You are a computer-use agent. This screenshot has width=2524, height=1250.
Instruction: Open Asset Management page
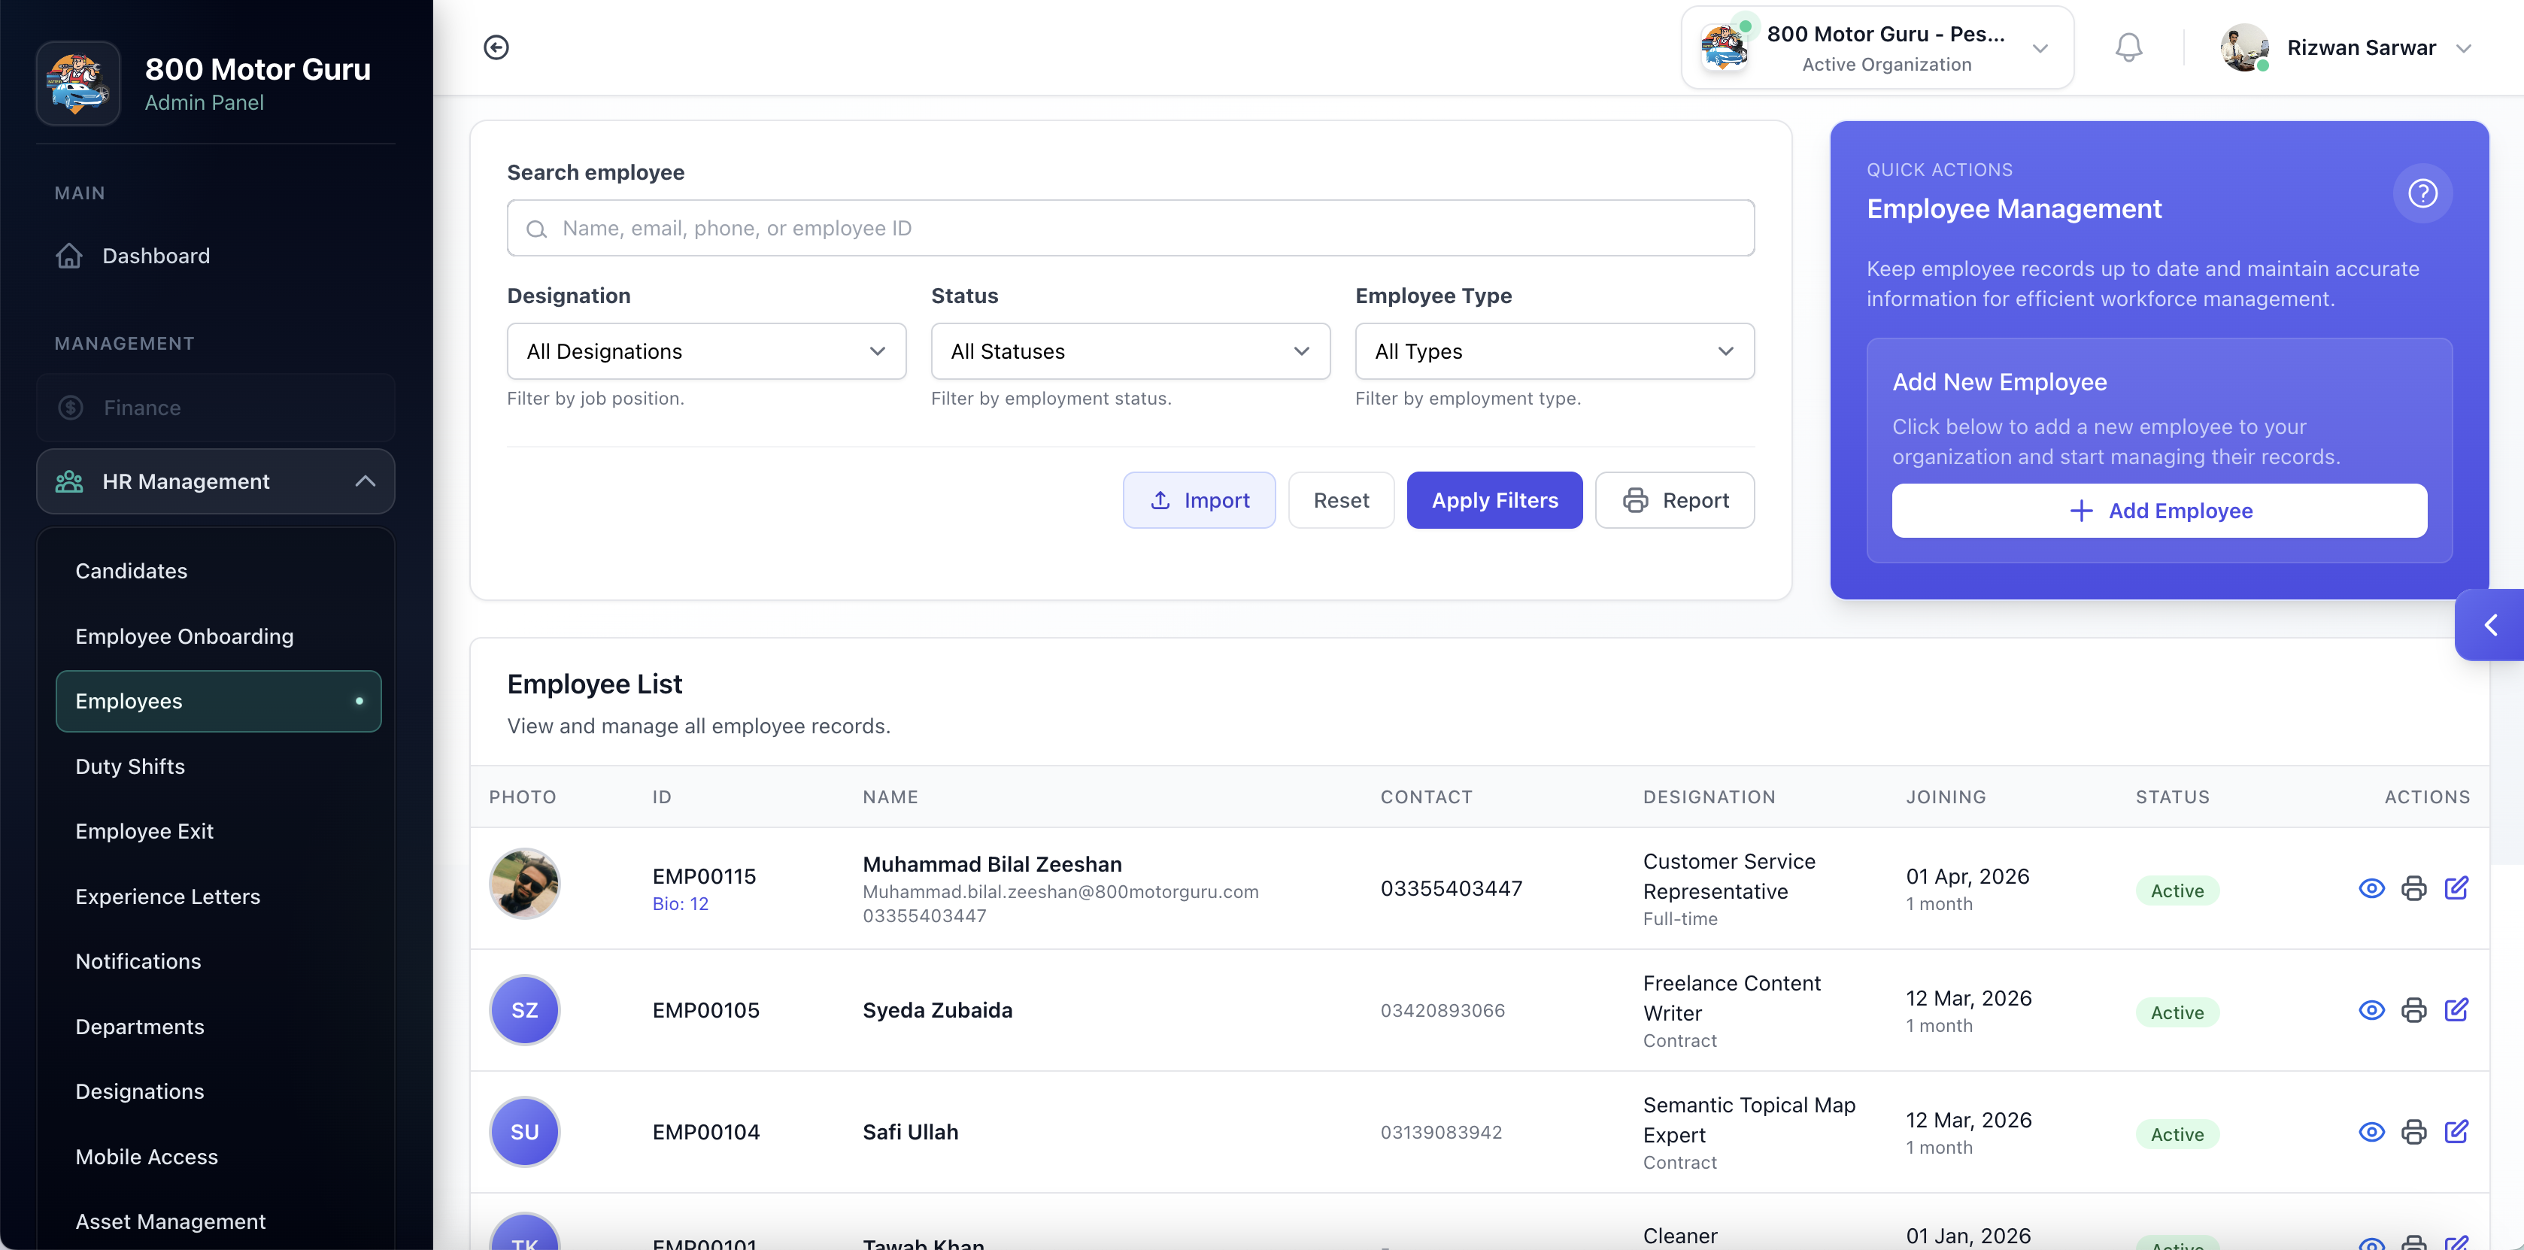tap(171, 1223)
